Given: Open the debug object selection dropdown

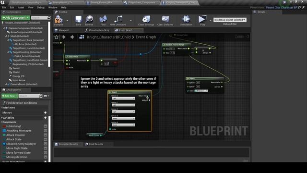Looking at the screenshot, I should pyautogui.click(x=230, y=20).
